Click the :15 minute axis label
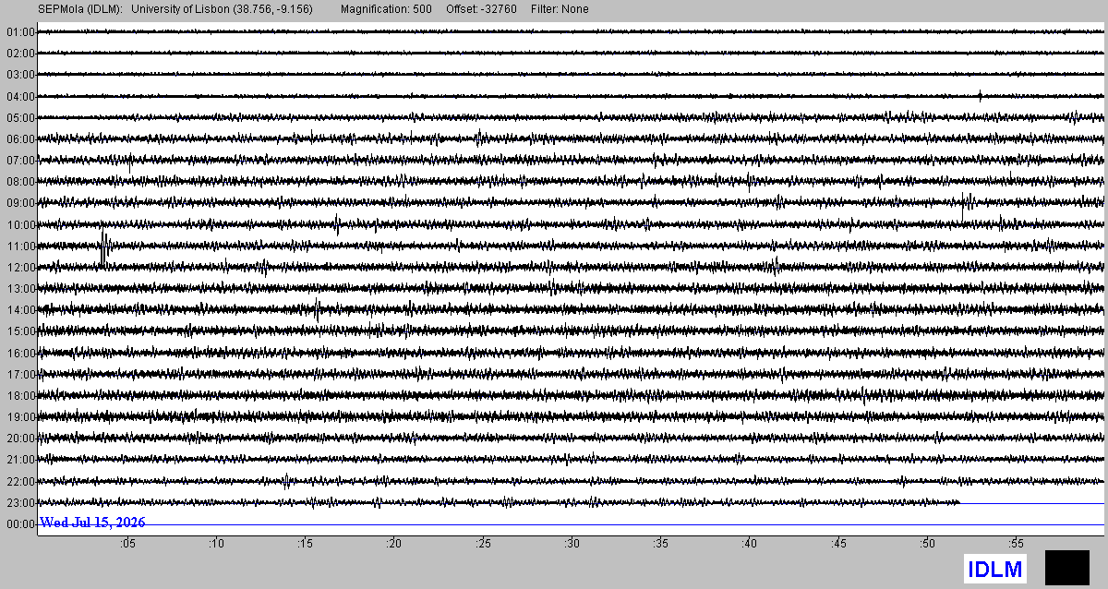 click(305, 545)
